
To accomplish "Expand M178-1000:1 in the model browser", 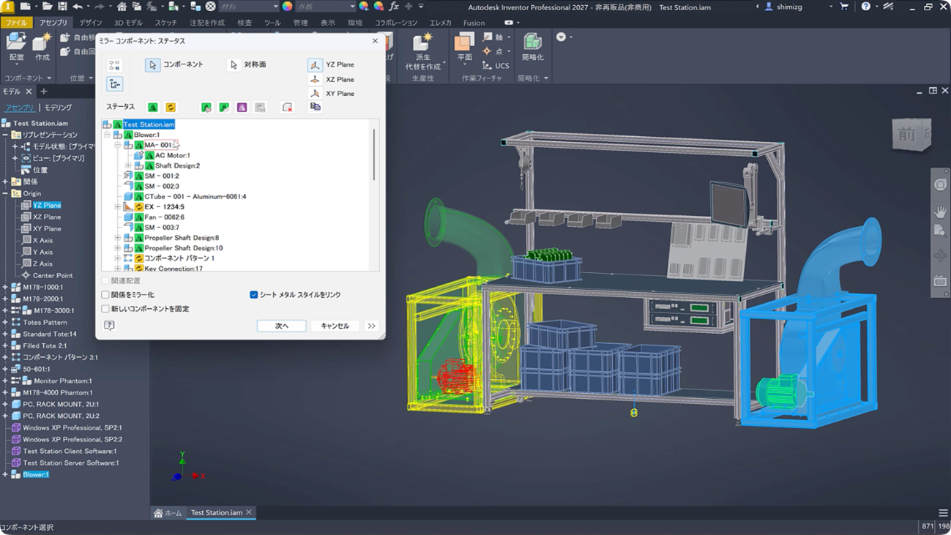I will [5, 288].
